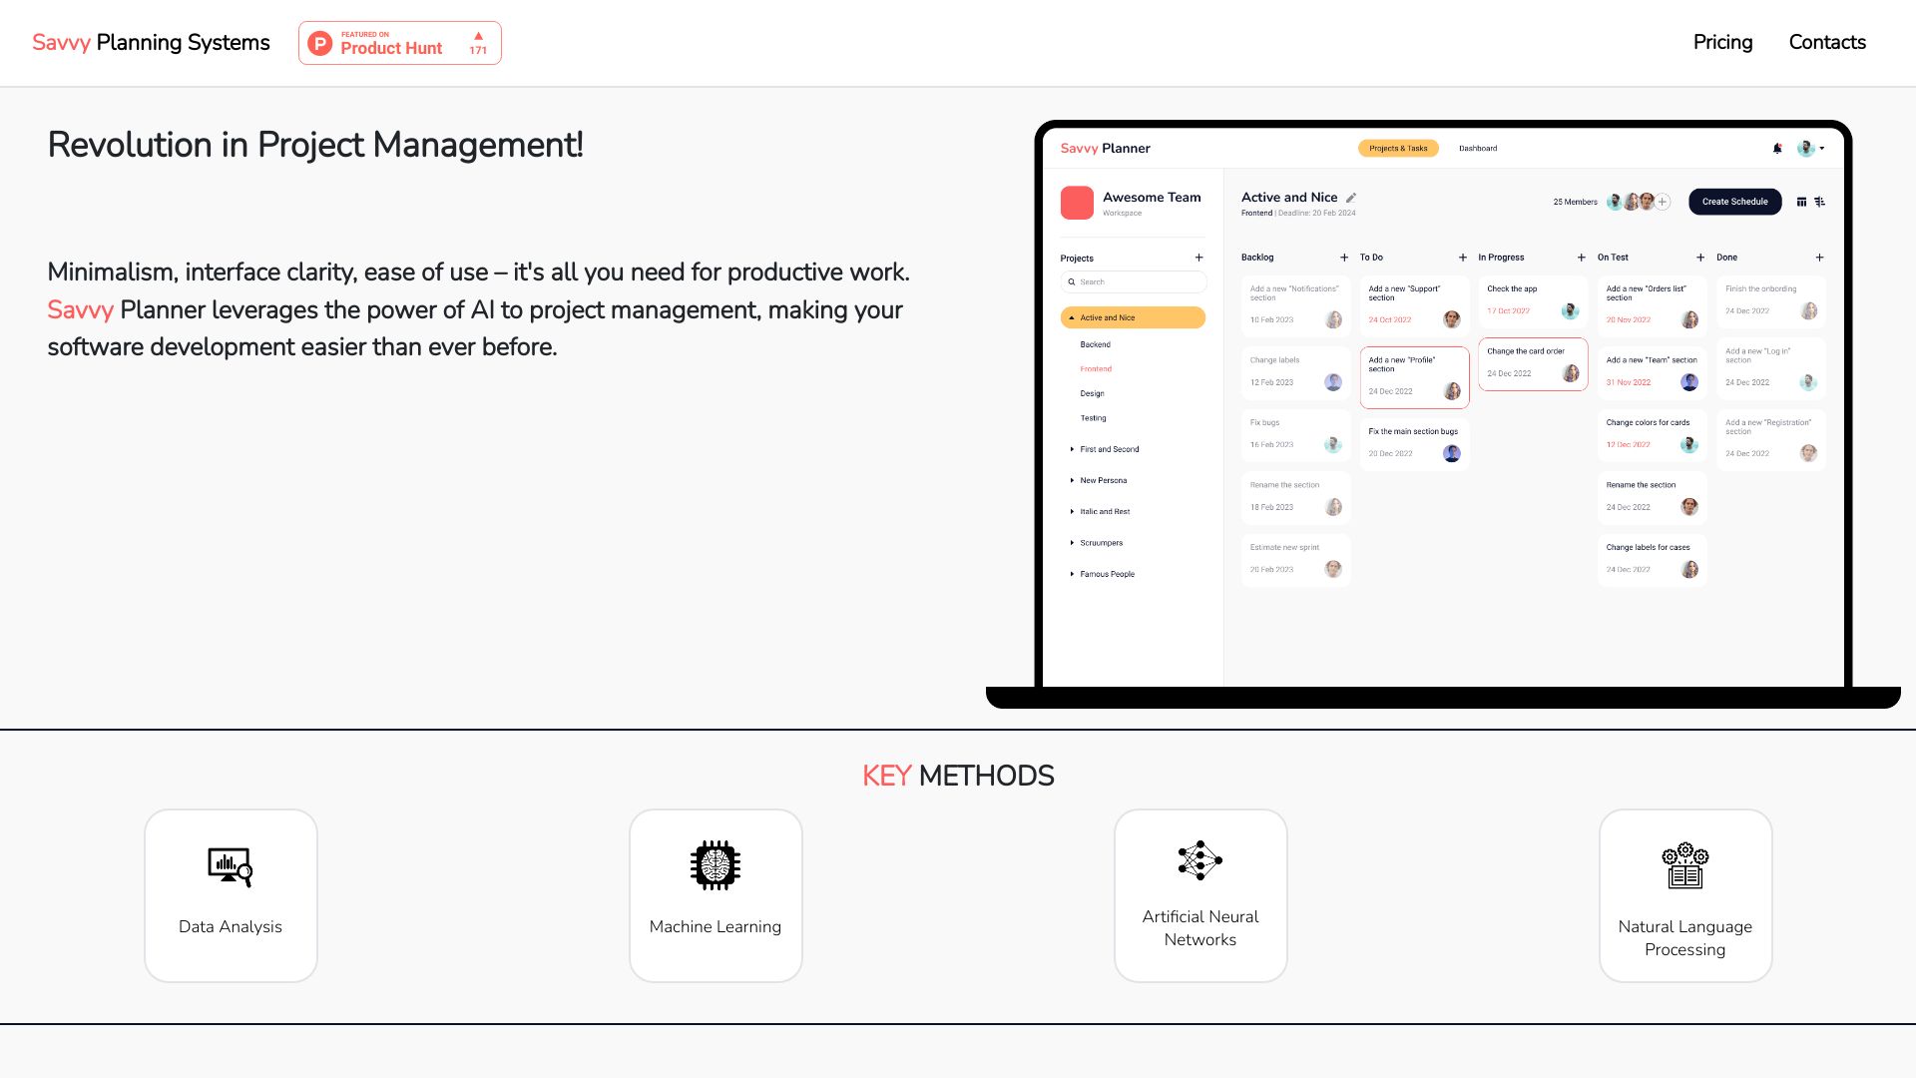Expand the Scrumpers project tree item
The height and width of the screenshot is (1078, 1916).
pyautogui.click(x=1073, y=541)
